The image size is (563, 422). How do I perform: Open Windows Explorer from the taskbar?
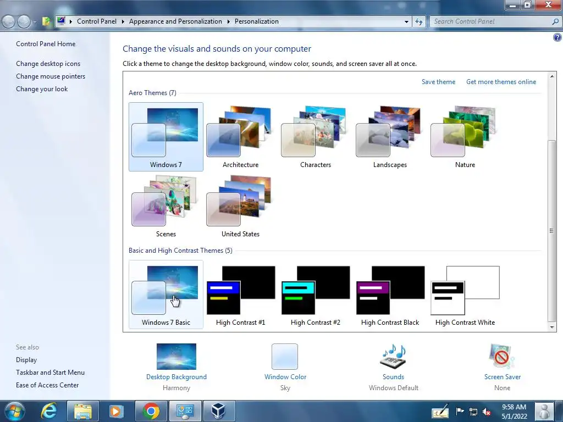point(82,411)
